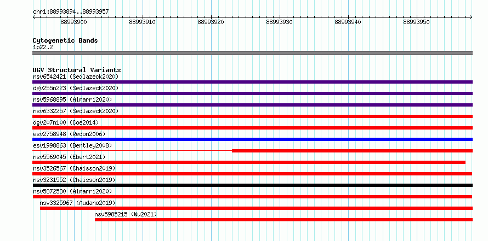Click the purple bar under nsv5968895
This screenshot has height=241, width=488.
pos(252,105)
